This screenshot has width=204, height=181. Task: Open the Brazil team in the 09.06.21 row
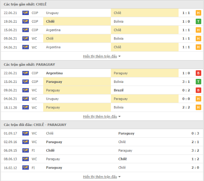tap(118, 90)
